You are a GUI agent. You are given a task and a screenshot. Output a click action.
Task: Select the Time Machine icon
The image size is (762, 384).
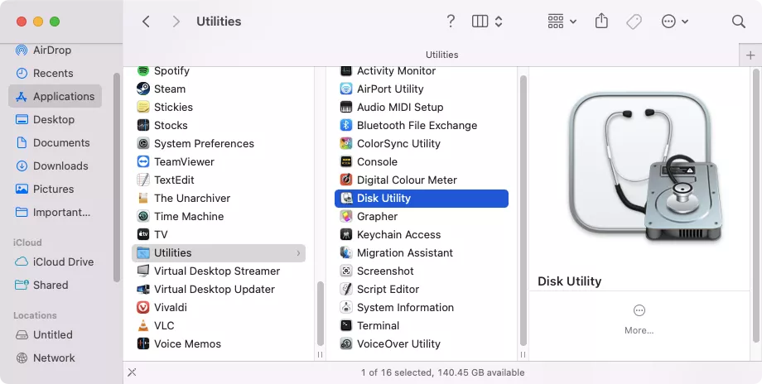[142, 216]
